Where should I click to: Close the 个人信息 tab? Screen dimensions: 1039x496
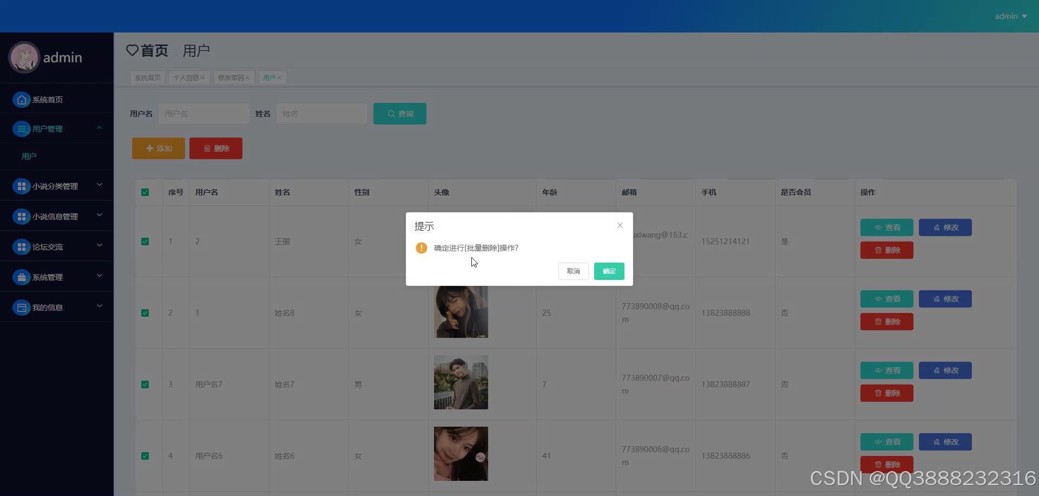[202, 78]
